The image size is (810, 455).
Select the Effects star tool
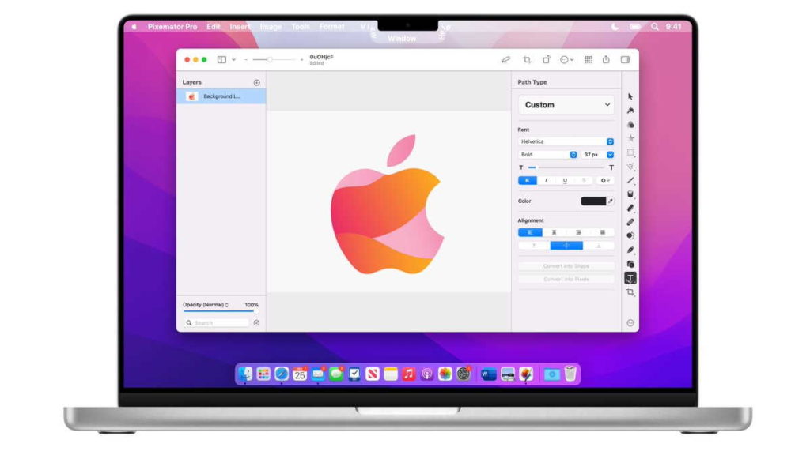click(x=630, y=138)
